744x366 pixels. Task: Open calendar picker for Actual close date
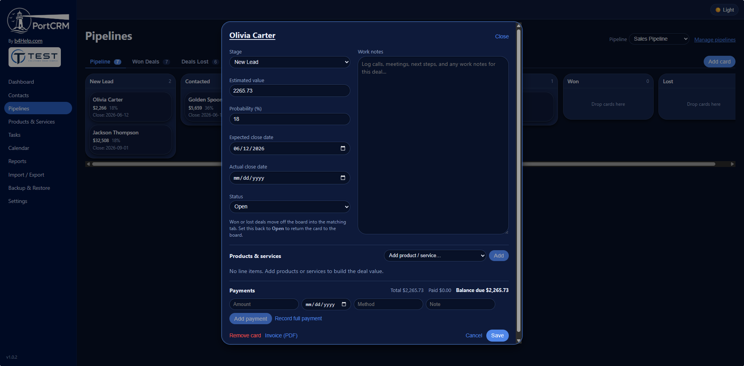[x=343, y=178]
